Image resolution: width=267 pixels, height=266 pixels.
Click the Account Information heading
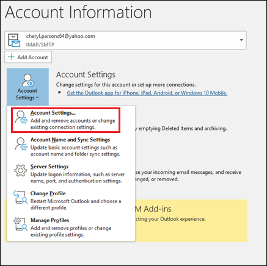click(78, 12)
